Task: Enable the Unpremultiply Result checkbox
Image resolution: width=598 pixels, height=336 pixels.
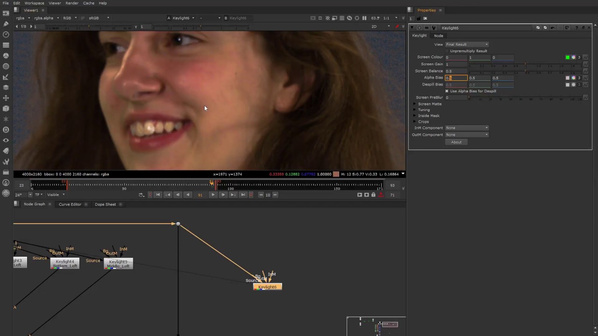Action: click(x=447, y=51)
